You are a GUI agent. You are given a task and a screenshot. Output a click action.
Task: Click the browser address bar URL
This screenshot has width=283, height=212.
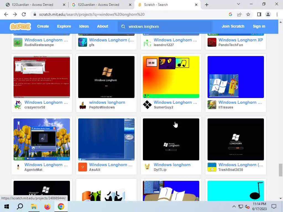click(x=92, y=14)
